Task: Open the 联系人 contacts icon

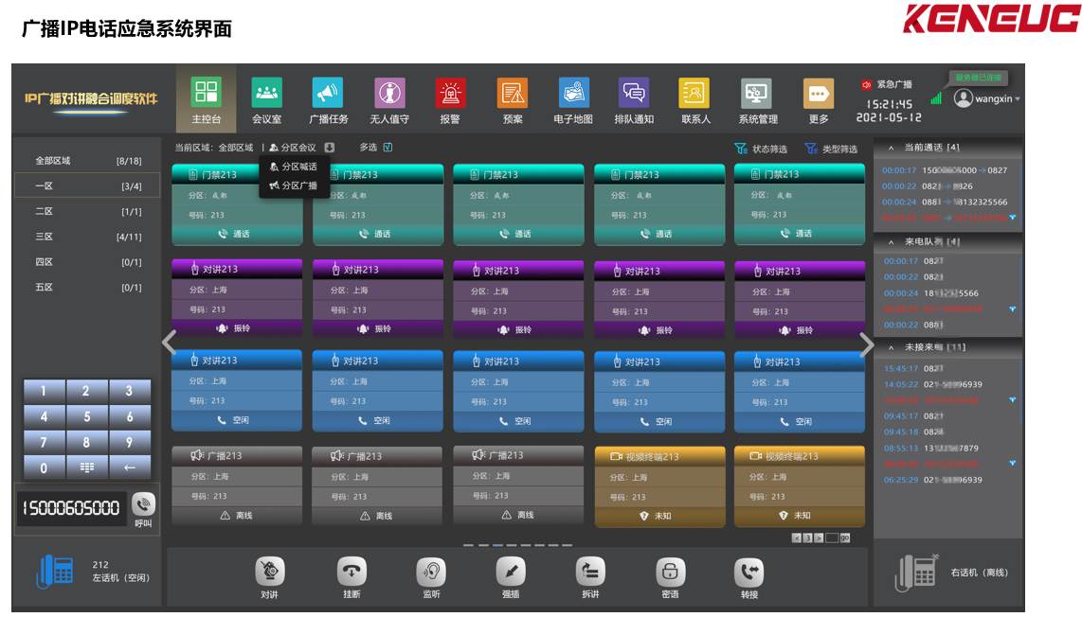Action: point(694,93)
